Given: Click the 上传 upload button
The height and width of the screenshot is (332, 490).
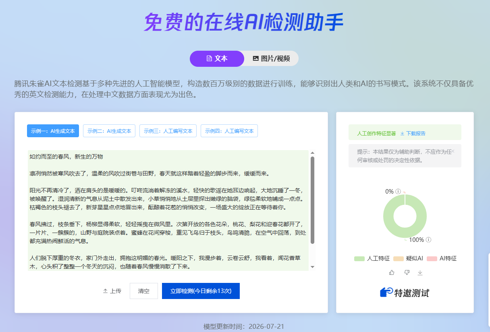Looking at the screenshot, I should (112, 291).
